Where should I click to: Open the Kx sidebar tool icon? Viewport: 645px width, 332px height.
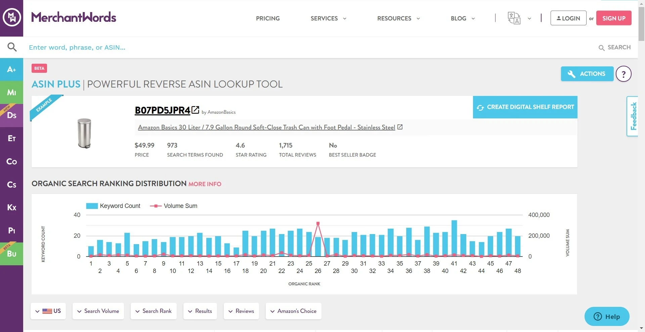[x=11, y=208]
